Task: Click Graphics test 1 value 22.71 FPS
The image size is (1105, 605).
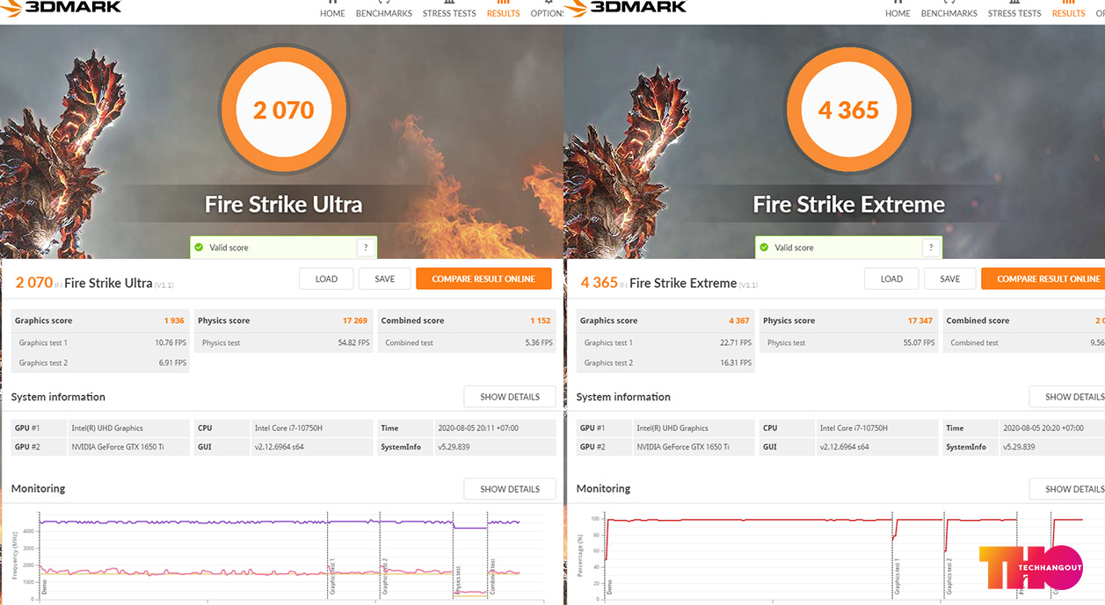Action: click(x=736, y=342)
